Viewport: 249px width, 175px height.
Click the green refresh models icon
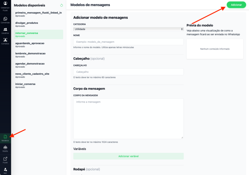coord(61,5)
